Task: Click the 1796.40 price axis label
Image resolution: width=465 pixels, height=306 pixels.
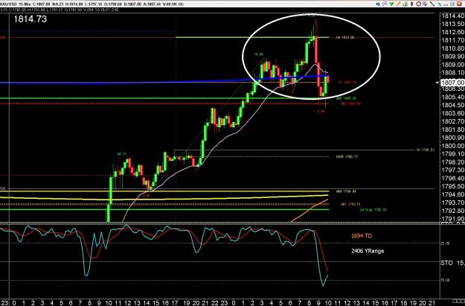Action: (x=453, y=178)
